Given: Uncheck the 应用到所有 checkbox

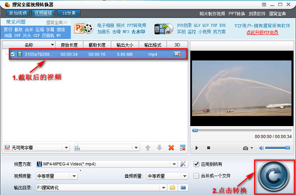Looking at the screenshot, I should 196,164.
